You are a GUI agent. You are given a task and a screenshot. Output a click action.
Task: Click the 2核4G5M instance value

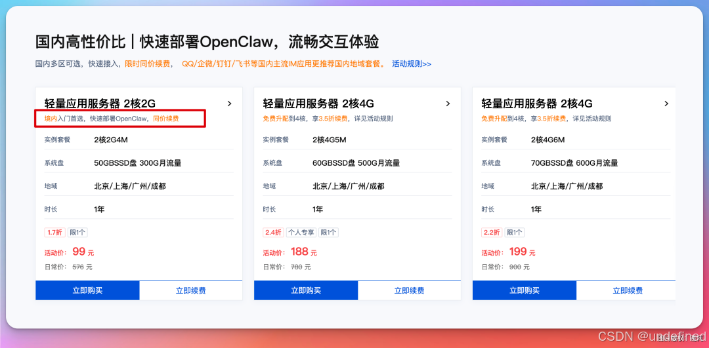pos(329,140)
